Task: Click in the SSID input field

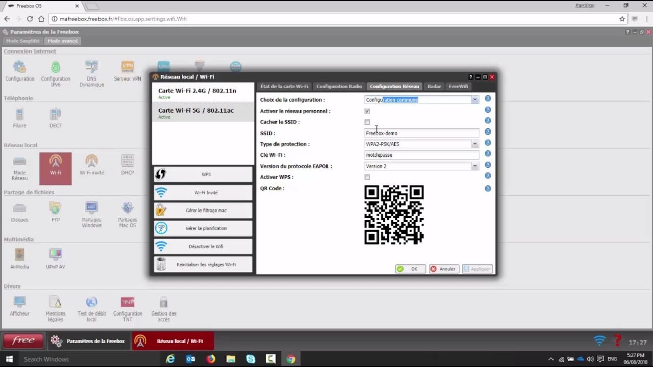Action: 421,133
